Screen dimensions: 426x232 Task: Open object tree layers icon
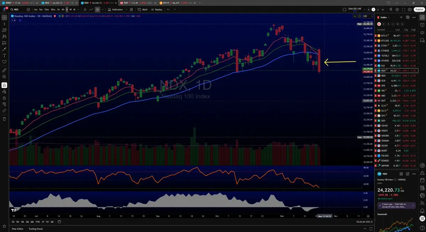pos(422,33)
